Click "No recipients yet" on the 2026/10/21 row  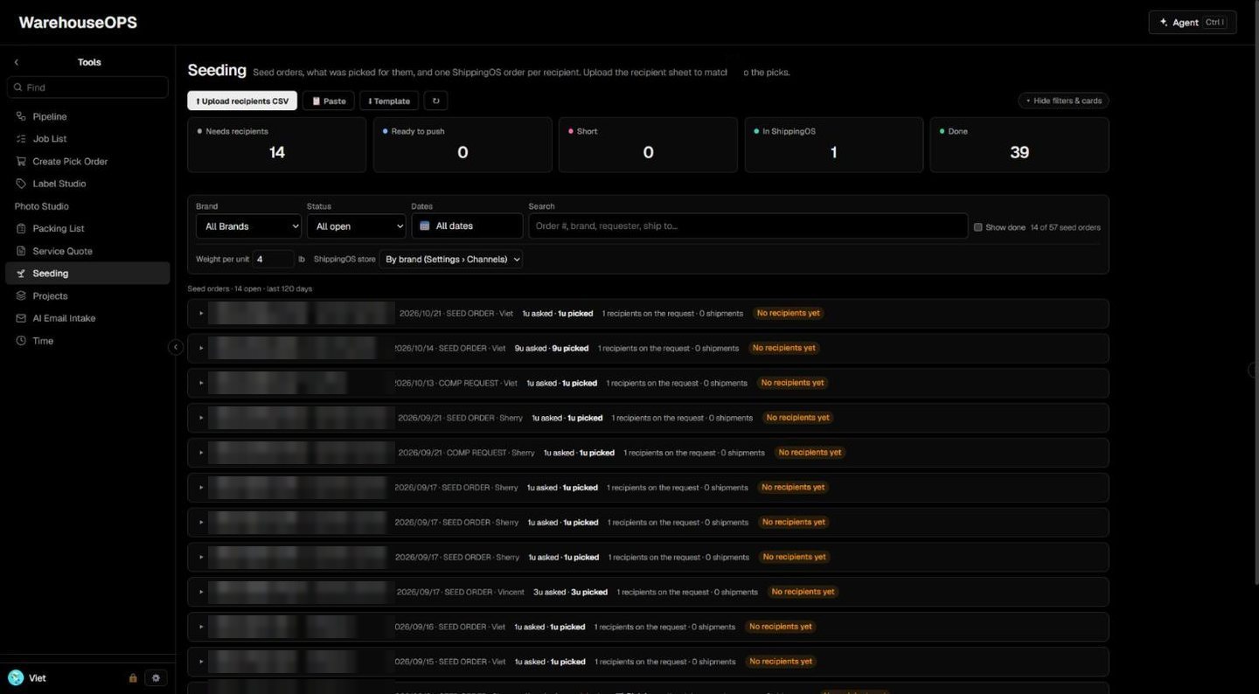click(x=789, y=313)
